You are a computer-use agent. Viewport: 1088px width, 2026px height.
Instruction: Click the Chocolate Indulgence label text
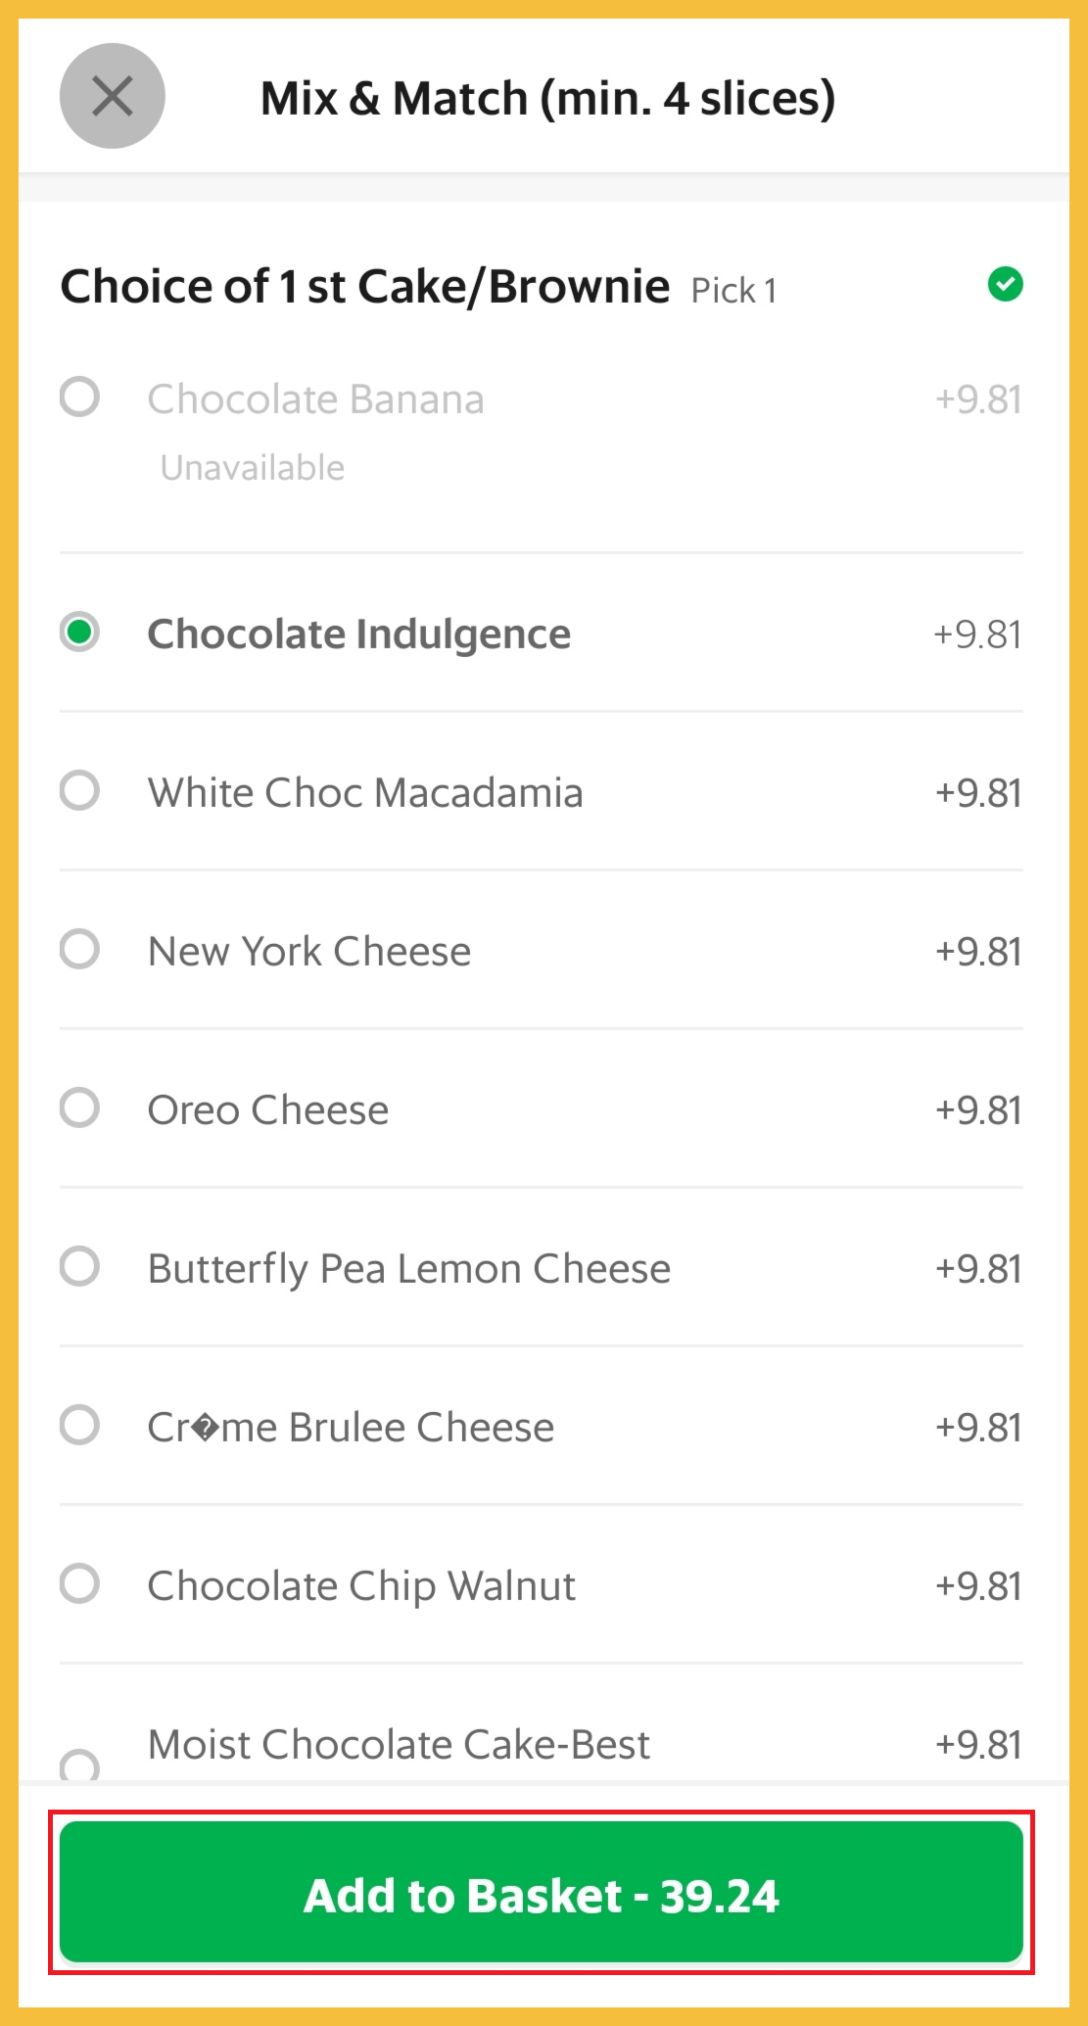(359, 635)
